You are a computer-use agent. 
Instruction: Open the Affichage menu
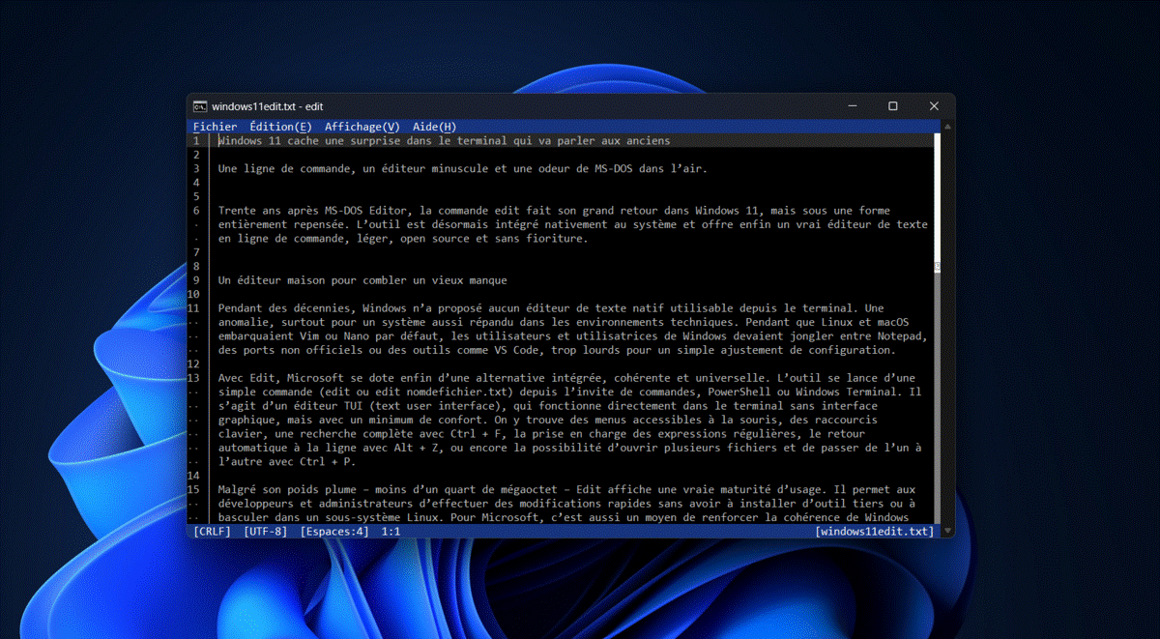pos(362,127)
